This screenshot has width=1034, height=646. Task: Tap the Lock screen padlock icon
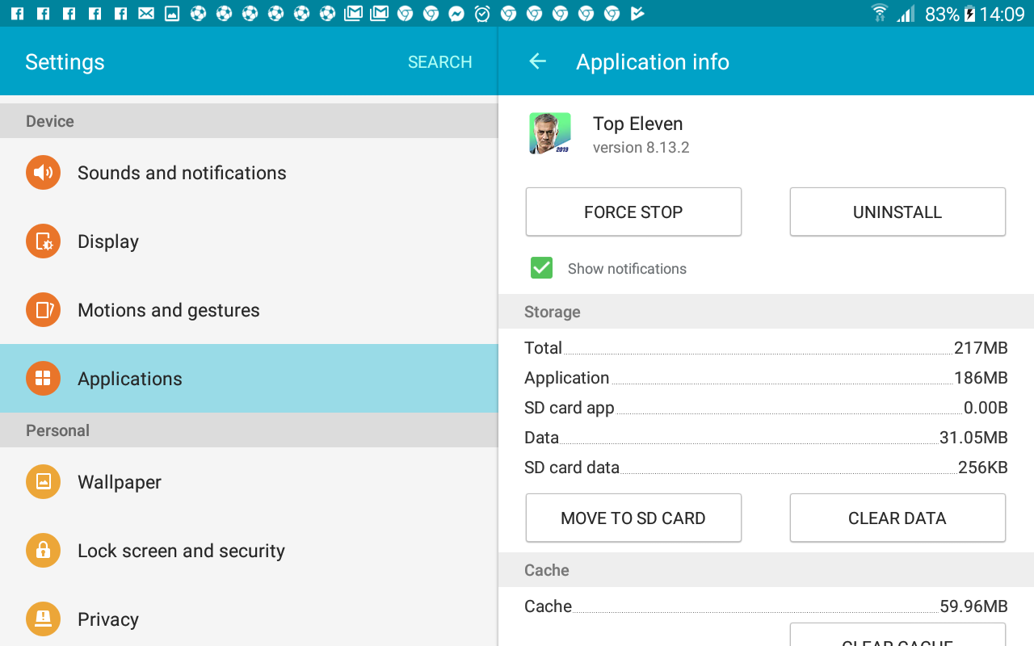(43, 551)
